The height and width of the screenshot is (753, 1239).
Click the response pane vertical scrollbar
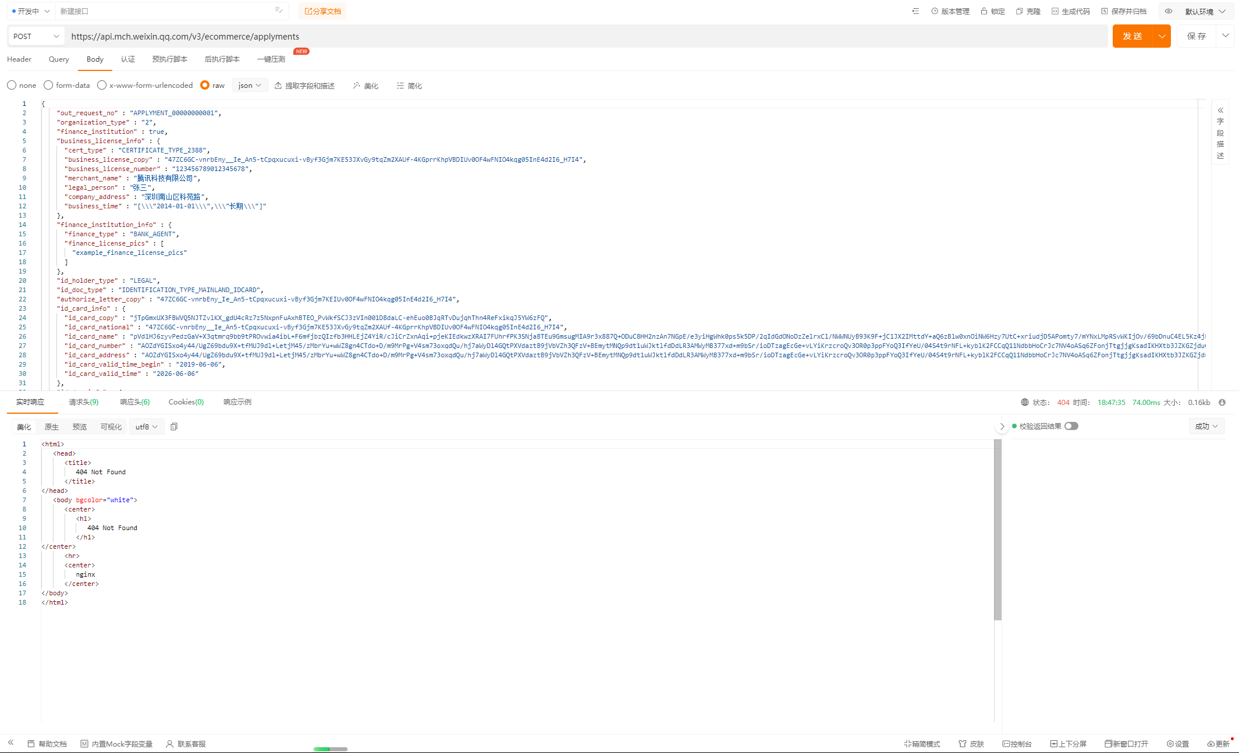997,530
